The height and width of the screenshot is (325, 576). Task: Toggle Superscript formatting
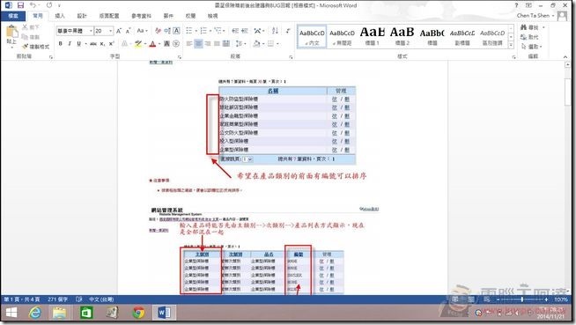[111, 44]
